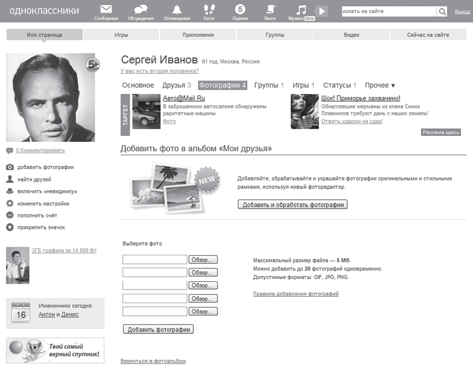
Task: Click the first Обзор... browse button
Action: [203, 259]
